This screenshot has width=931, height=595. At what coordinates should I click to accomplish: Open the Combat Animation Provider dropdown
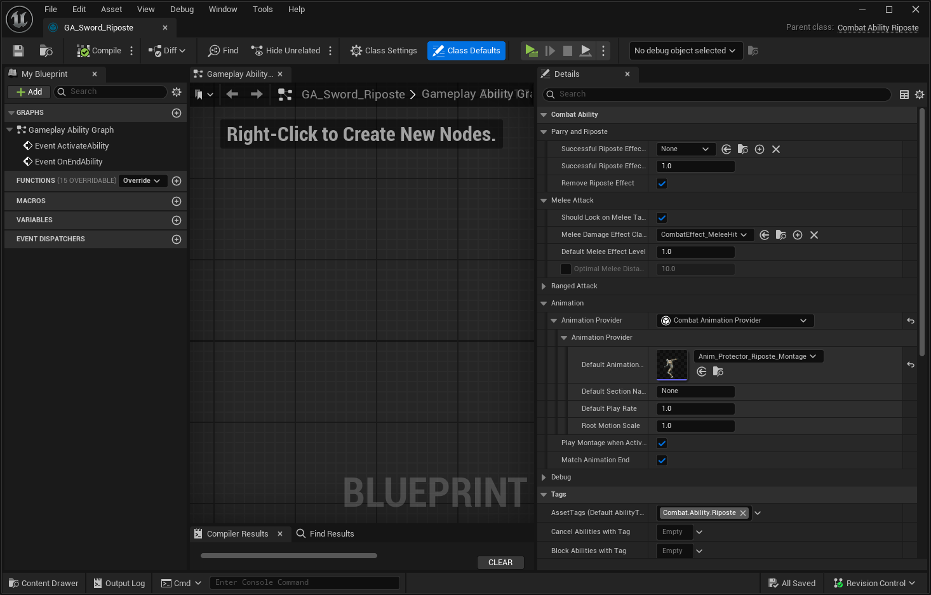[x=735, y=321]
